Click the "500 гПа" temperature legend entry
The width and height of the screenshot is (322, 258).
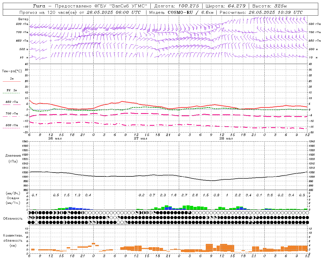click(x=12, y=125)
